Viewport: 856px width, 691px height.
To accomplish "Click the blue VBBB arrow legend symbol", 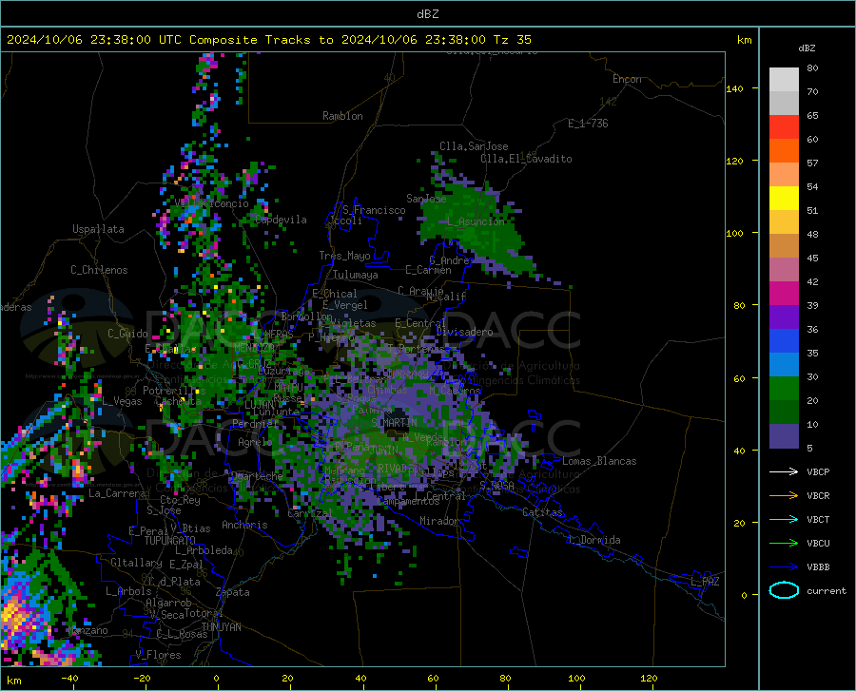I will (784, 567).
